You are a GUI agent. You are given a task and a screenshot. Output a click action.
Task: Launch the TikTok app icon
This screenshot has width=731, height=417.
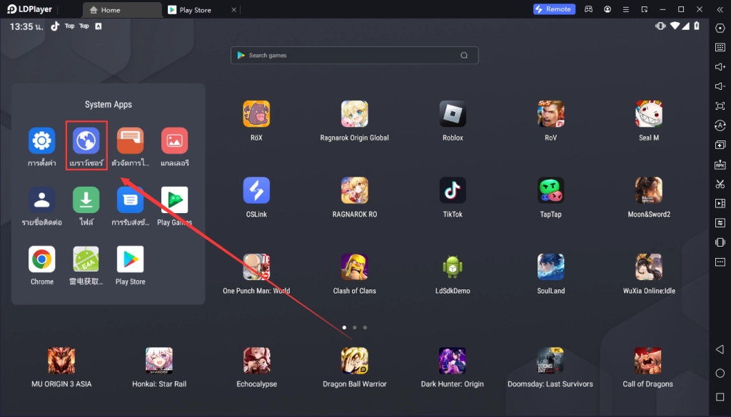tap(453, 190)
